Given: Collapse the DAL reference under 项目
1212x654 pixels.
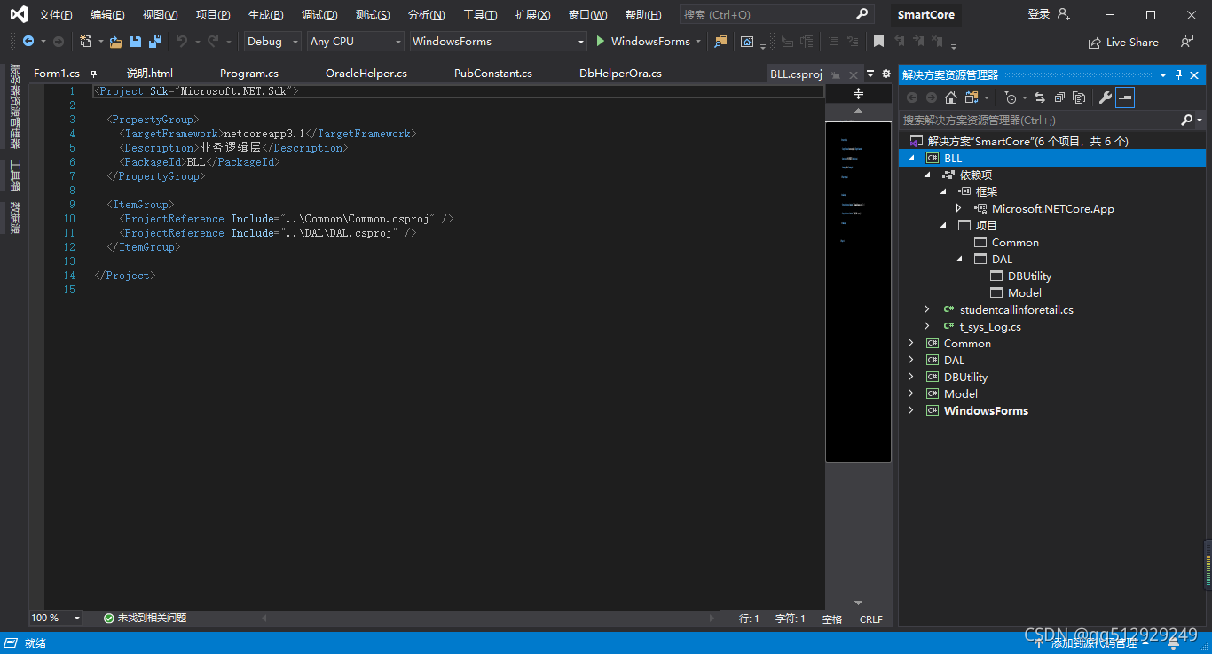Looking at the screenshot, I should (959, 259).
